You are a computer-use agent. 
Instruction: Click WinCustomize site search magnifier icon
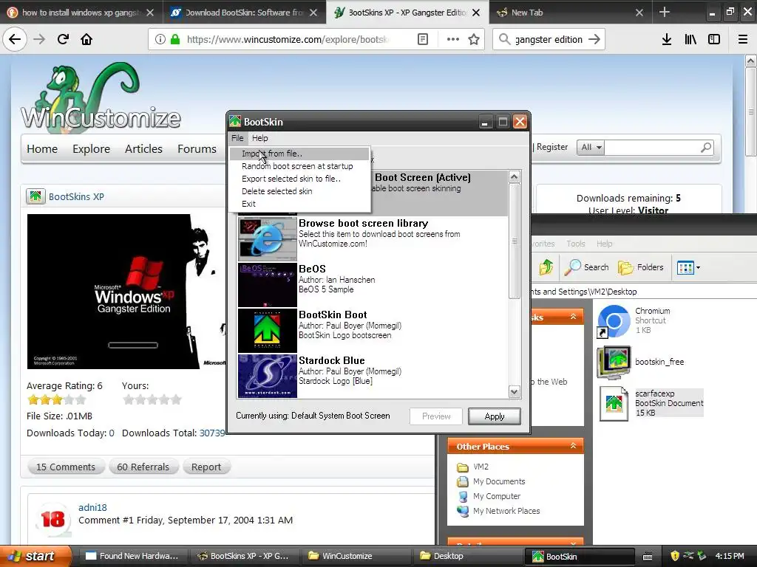click(x=705, y=148)
